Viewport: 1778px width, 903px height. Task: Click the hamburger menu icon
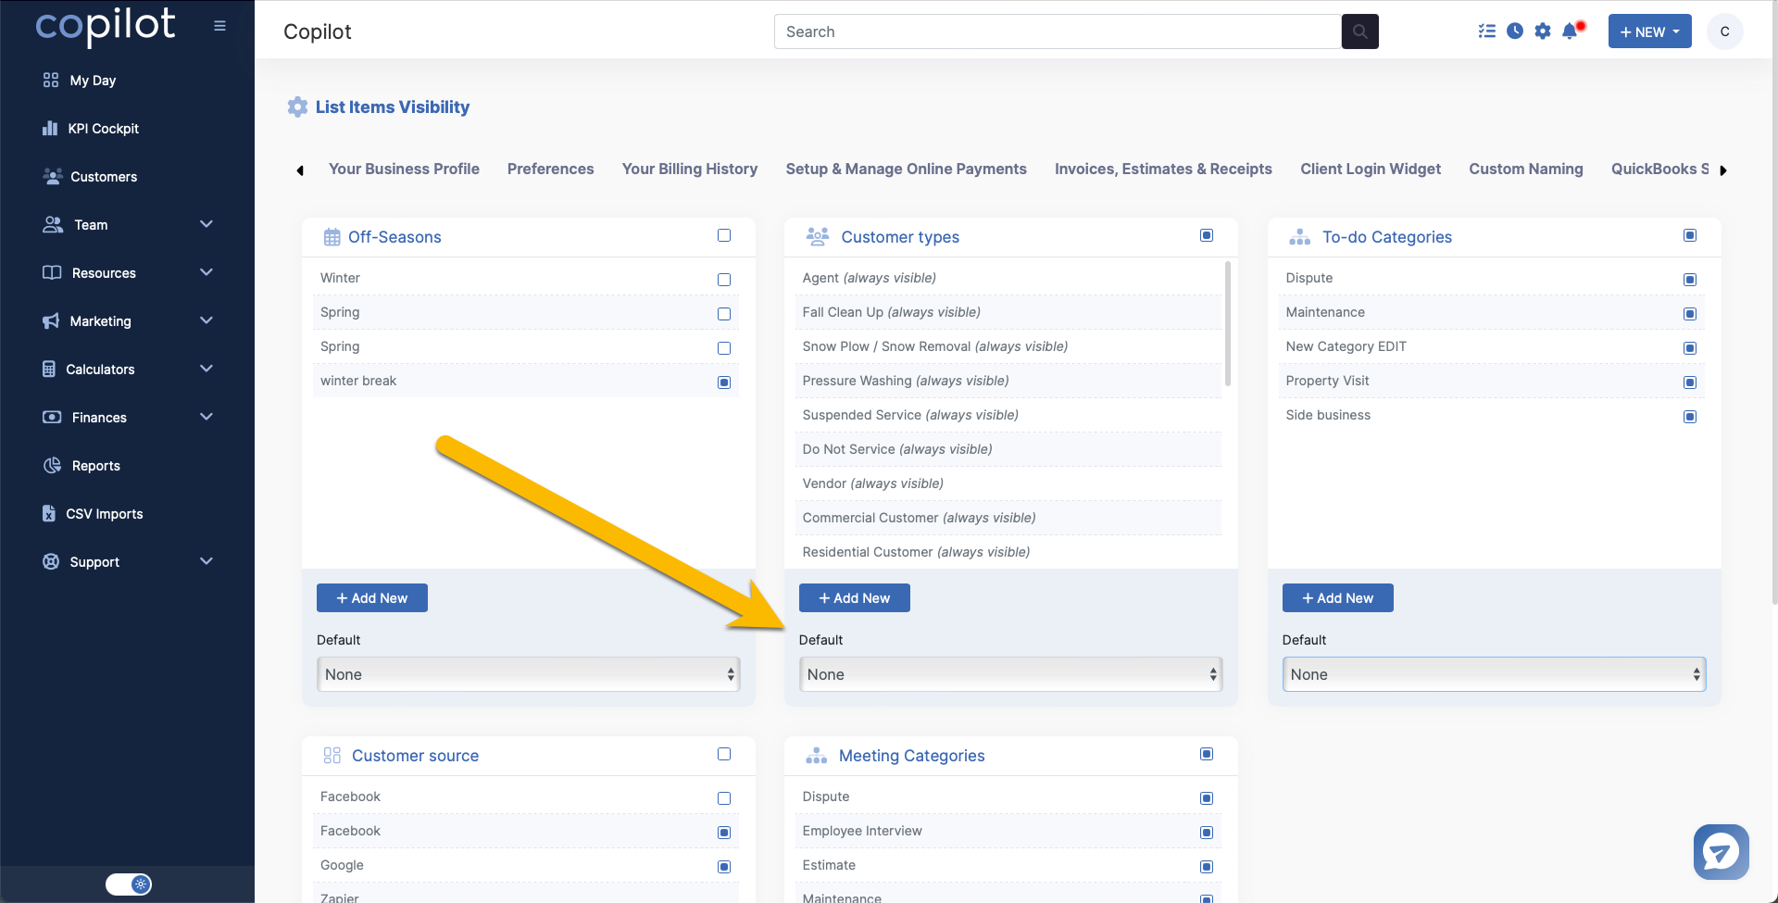point(219,26)
